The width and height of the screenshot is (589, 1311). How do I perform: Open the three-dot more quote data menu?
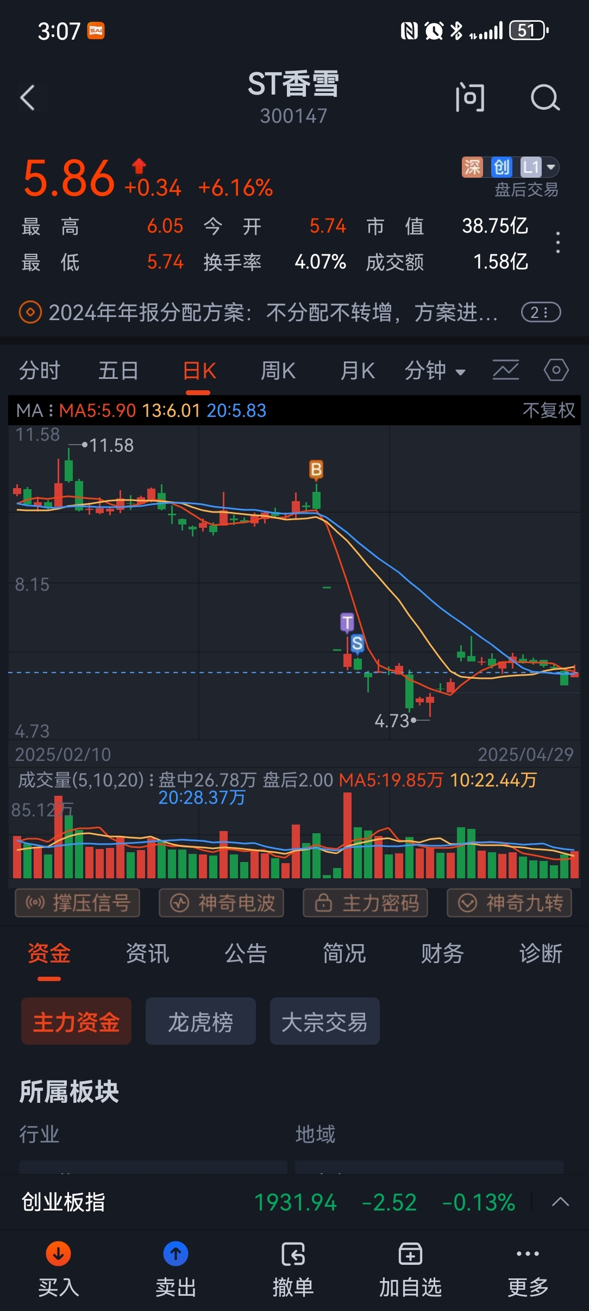558,242
